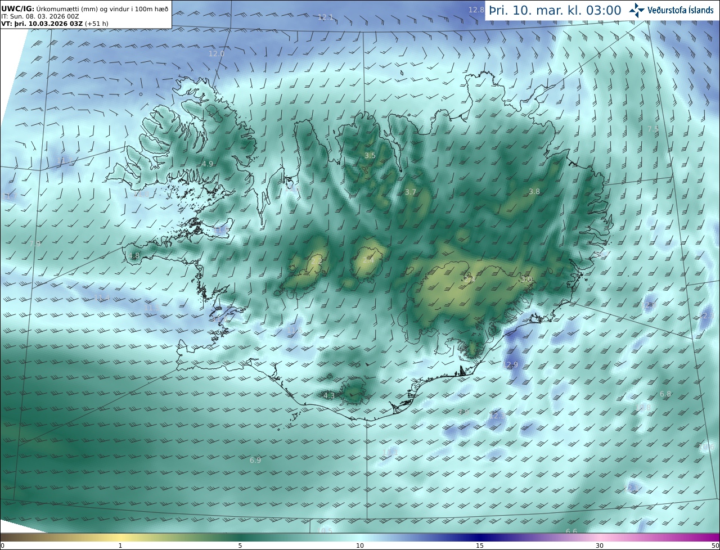The image size is (720, 550).
Task: Click the 6.6 value label near the bottom edge
Action: 571,531
